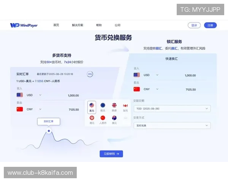Click the 7.1255 exchange rate value
Image resolution: width=228 pixels, height=182 pixels.
pos(39,81)
